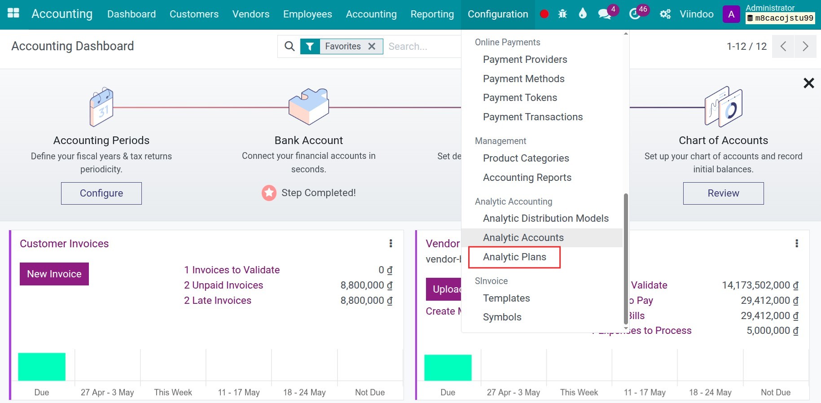This screenshot has height=403, width=821.
Task: Close the onboarding panel with X
Action: point(809,83)
